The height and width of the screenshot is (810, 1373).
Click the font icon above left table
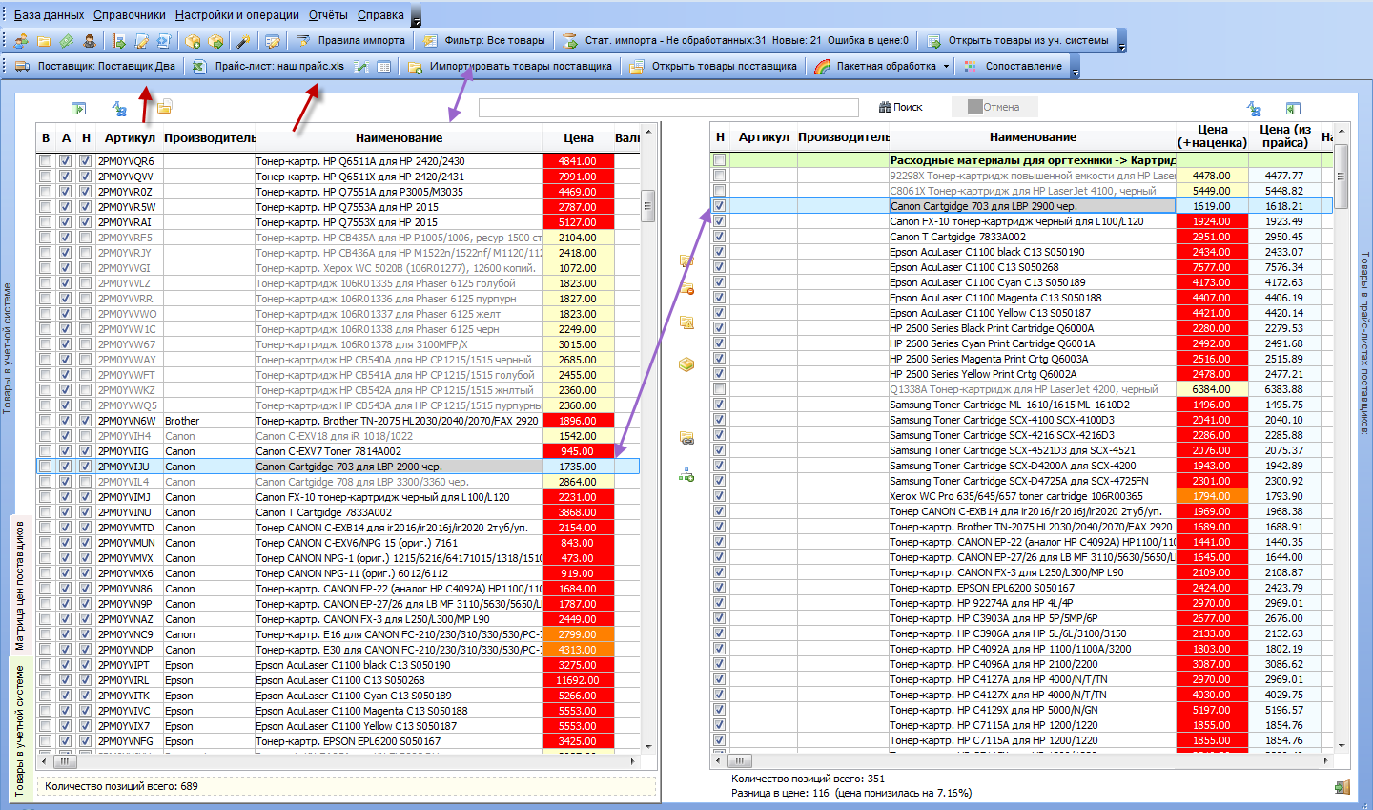click(x=119, y=109)
